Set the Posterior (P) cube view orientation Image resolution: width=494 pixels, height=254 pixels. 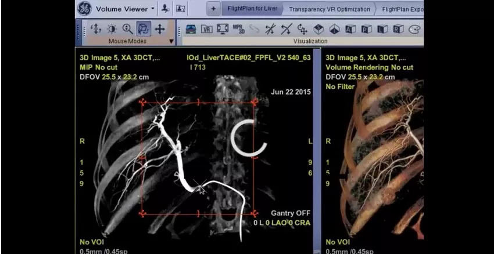click(x=367, y=29)
